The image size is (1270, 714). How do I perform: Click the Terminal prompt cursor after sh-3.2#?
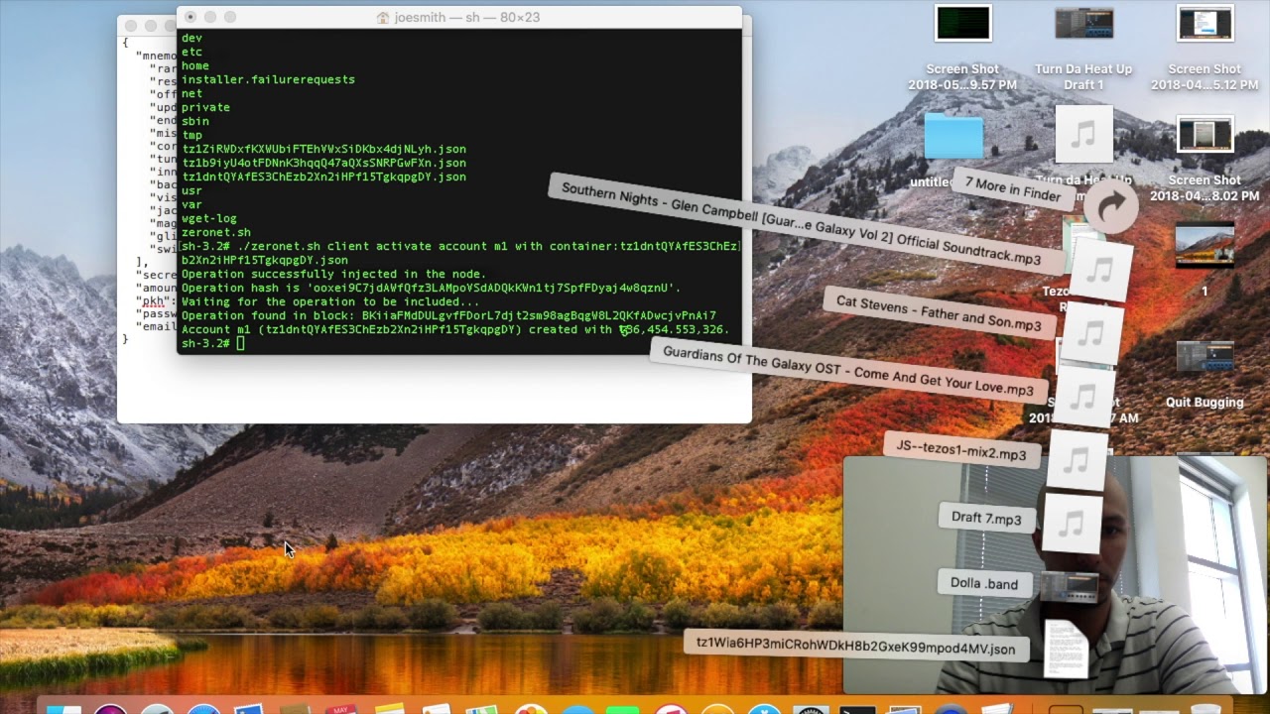(240, 343)
